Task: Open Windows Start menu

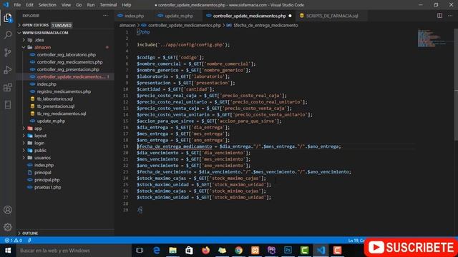Action: tap(8, 251)
